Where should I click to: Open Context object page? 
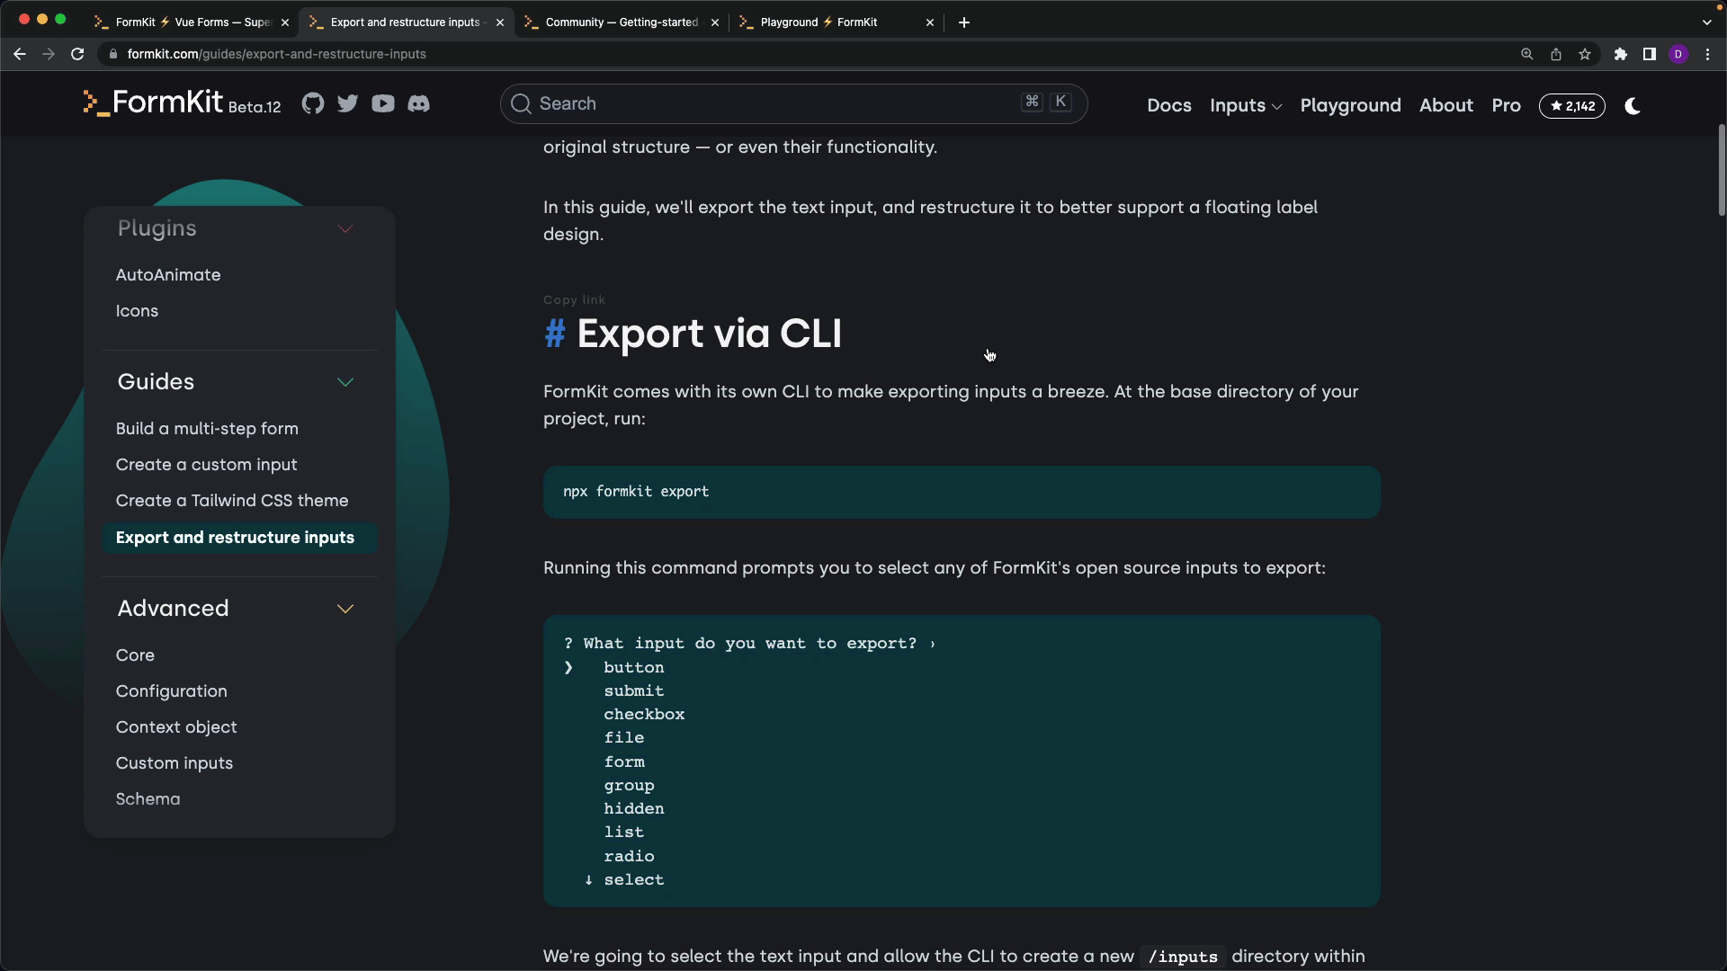[176, 727]
